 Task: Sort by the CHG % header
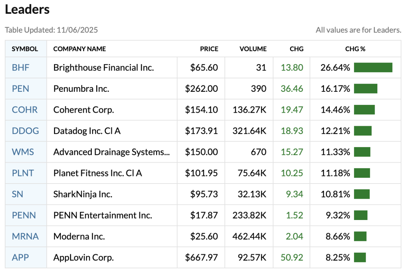pyautogui.click(x=355, y=49)
